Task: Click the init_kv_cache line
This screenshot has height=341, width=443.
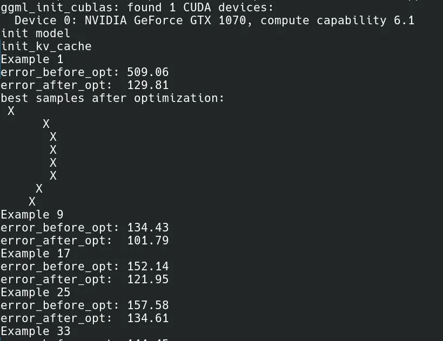Action: tap(46, 46)
